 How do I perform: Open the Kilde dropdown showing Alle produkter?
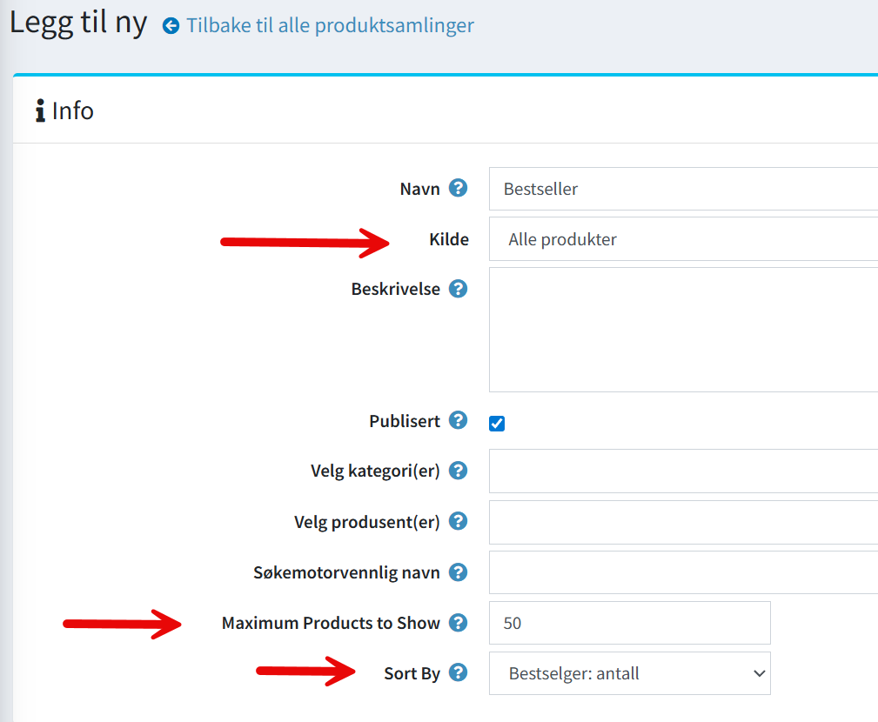point(683,239)
